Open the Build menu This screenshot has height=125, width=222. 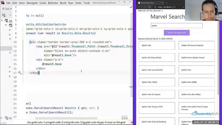coord(63,3)
